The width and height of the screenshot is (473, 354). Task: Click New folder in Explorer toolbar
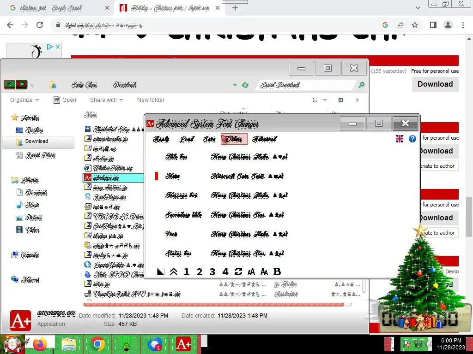(x=151, y=100)
